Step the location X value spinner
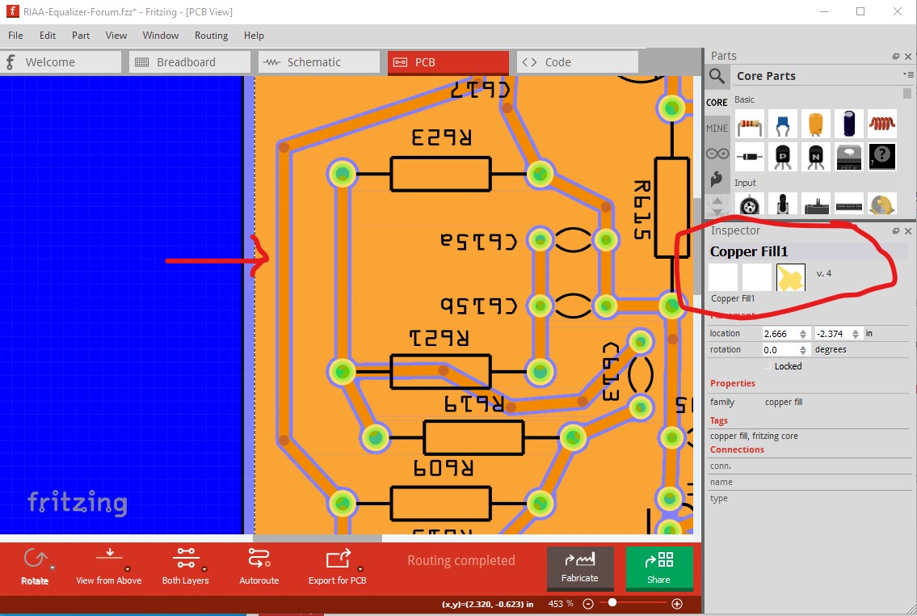Viewport: 917px width, 616px height. pos(803,333)
